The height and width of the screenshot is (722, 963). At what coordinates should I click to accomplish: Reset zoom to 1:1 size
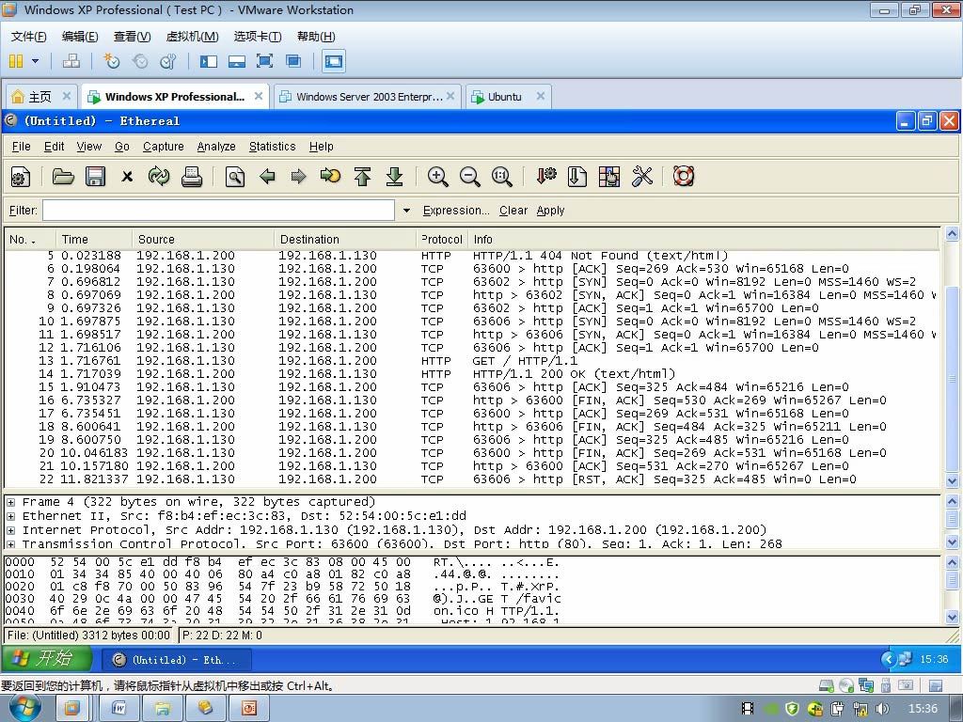point(502,177)
